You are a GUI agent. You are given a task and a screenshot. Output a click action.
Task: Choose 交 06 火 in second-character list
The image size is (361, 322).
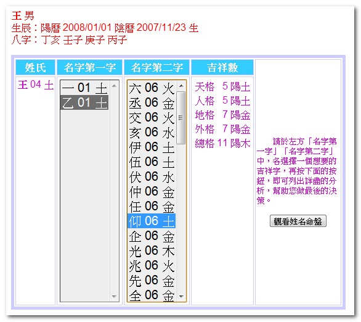click(x=152, y=117)
